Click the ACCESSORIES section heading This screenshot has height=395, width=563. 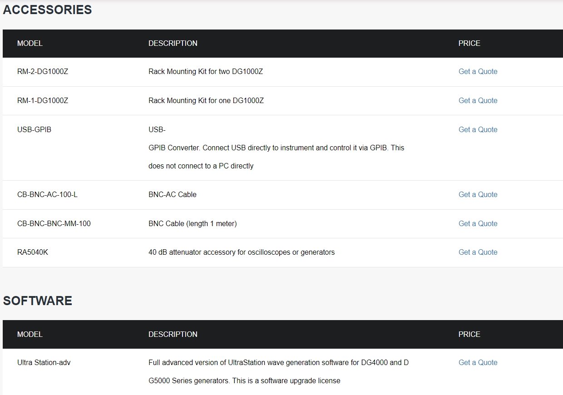tap(47, 10)
